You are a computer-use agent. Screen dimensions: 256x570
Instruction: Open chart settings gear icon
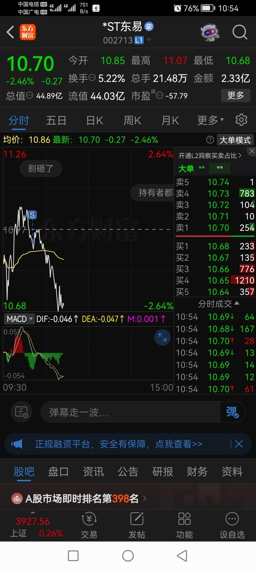click(241, 120)
